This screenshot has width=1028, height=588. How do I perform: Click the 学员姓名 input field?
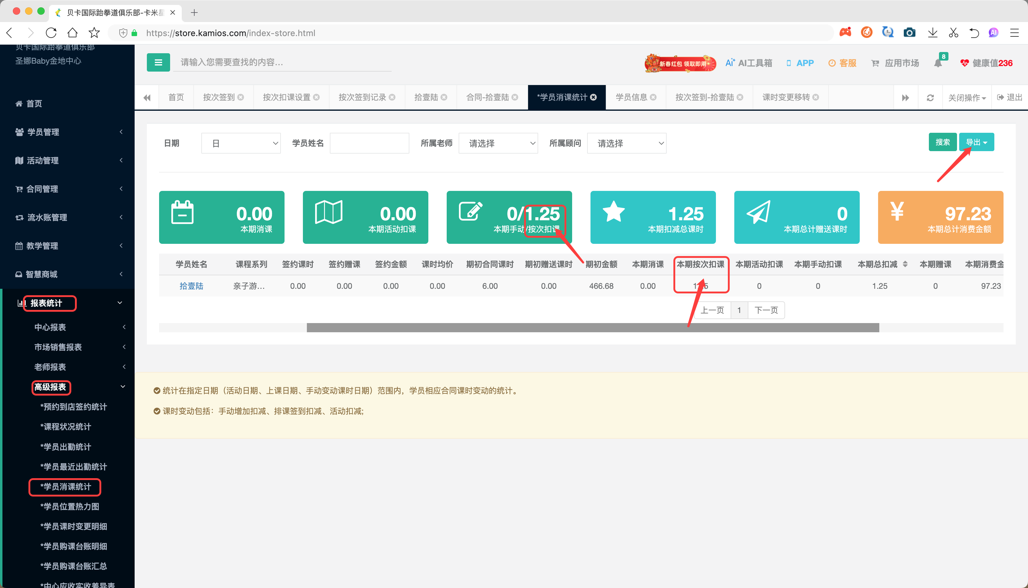(x=369, y=143)
